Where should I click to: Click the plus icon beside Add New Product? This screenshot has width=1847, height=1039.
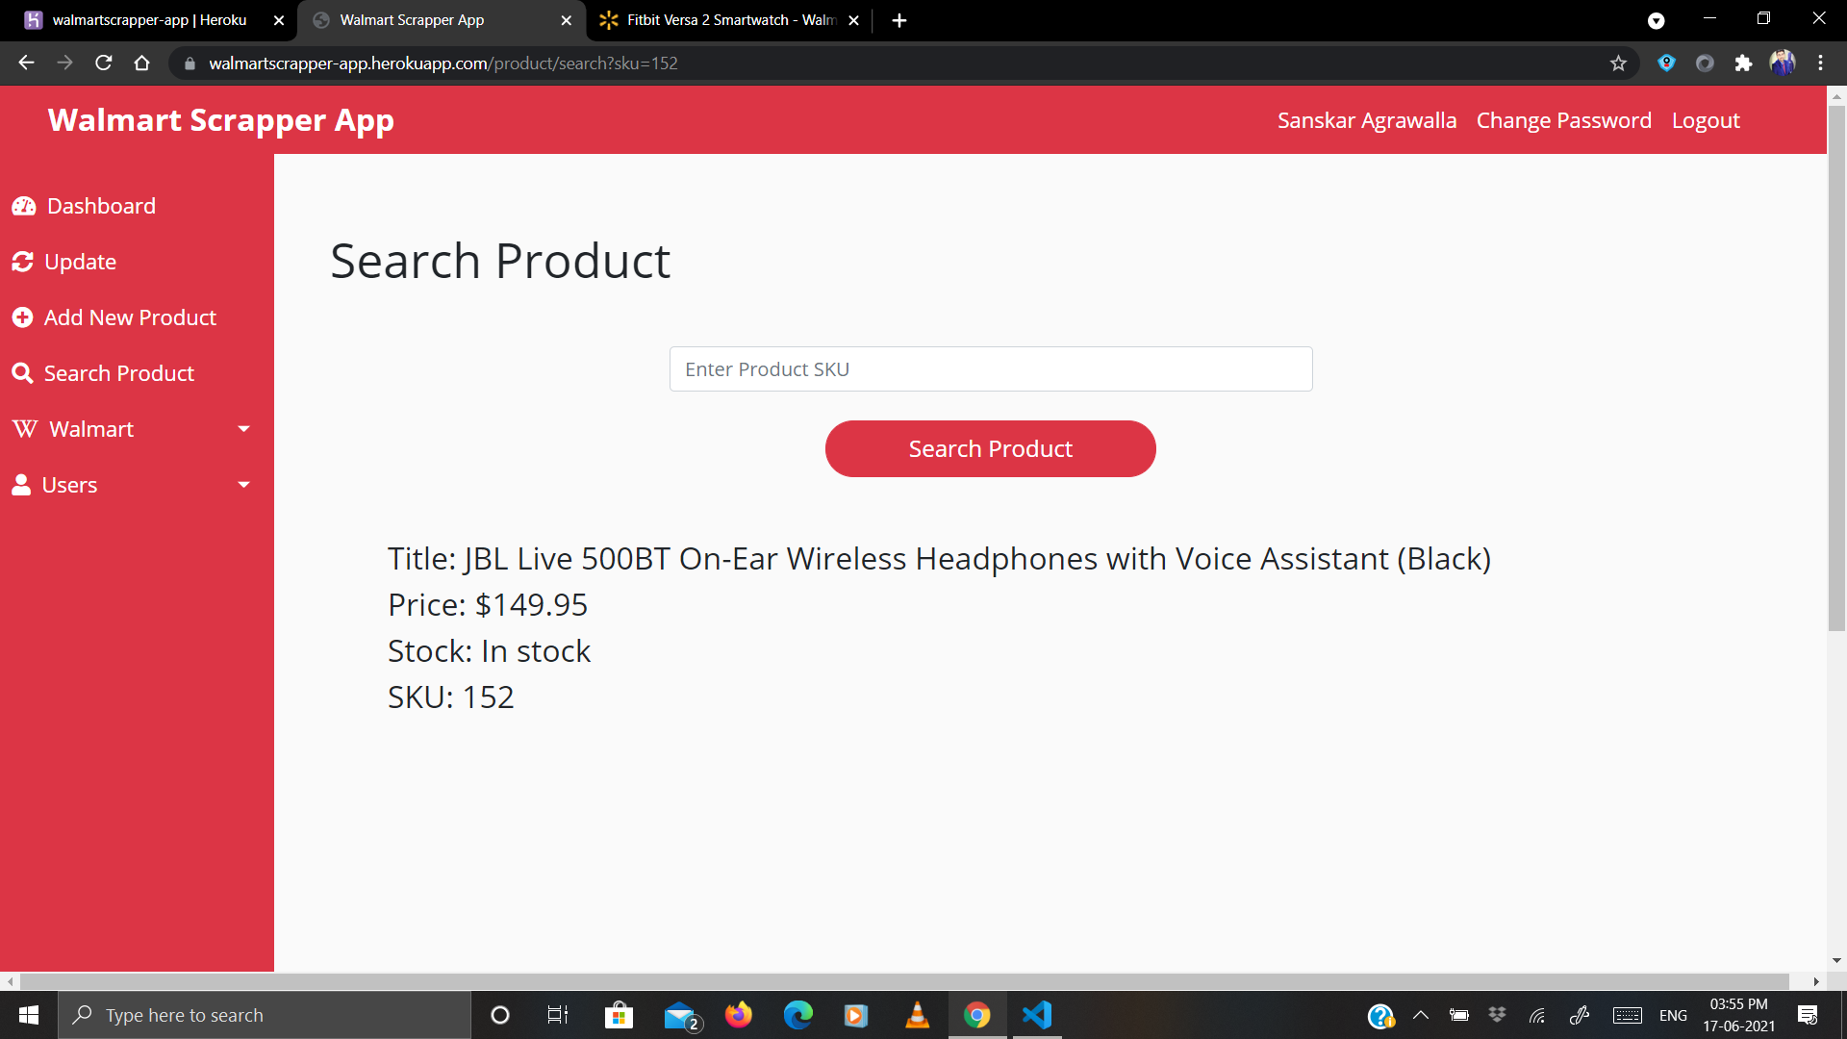pos(23,317)
